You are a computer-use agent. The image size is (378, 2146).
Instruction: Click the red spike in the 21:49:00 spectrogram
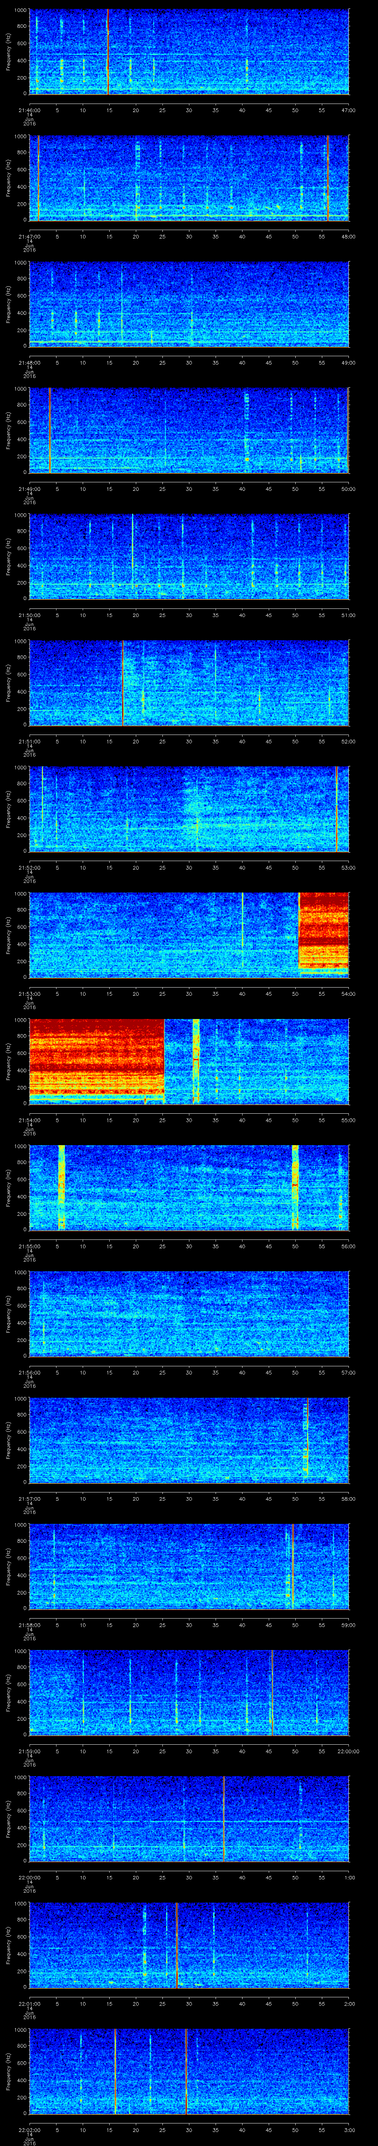coord(50,431)
